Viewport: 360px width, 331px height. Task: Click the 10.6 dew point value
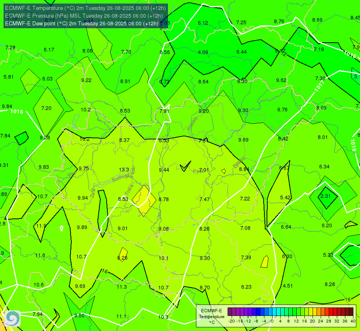point(39,285)
